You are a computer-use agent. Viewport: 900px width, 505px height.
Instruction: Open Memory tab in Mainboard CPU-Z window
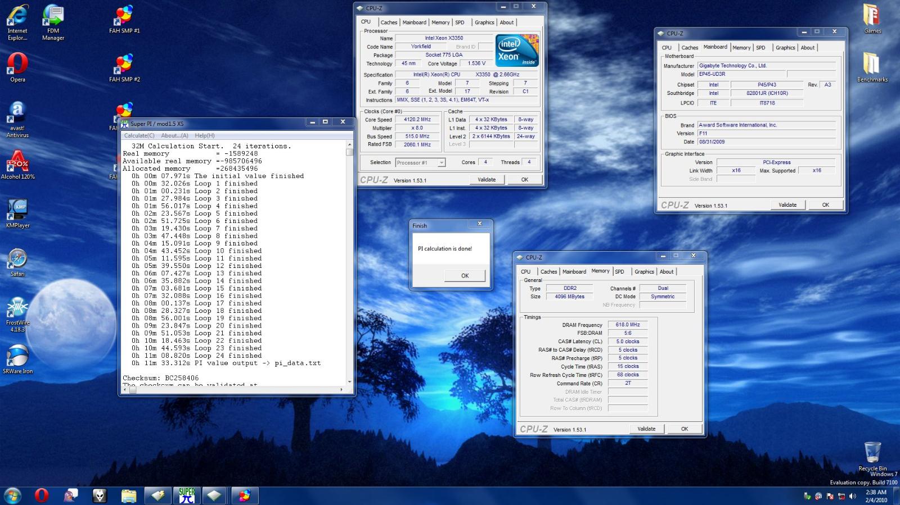[x=741, y=48]
